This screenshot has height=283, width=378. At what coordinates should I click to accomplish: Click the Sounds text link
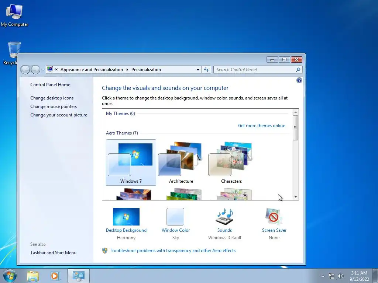(x=225, y=230)
